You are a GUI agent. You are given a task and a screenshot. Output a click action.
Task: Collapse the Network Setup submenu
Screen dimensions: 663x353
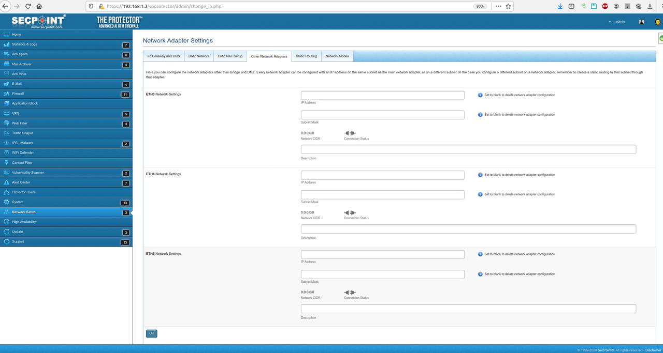[x=126, y=213]
